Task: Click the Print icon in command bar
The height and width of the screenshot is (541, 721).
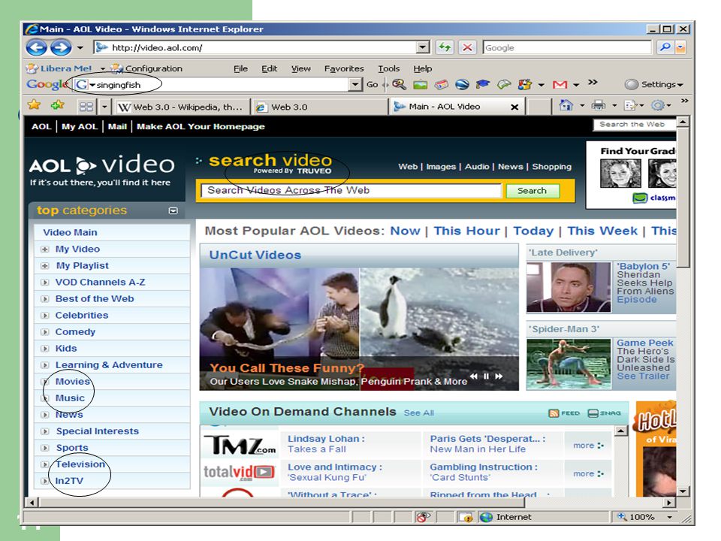Action: click(598, 105)
